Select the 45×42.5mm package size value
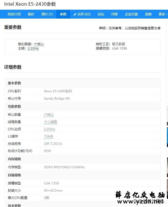This screenshot has height=207, width=168. (53, 191)
